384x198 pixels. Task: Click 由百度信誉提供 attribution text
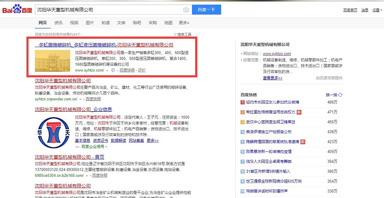click(329, 78)
